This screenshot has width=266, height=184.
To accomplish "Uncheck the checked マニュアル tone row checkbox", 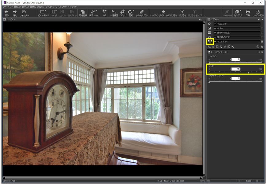I will [262, 41].
